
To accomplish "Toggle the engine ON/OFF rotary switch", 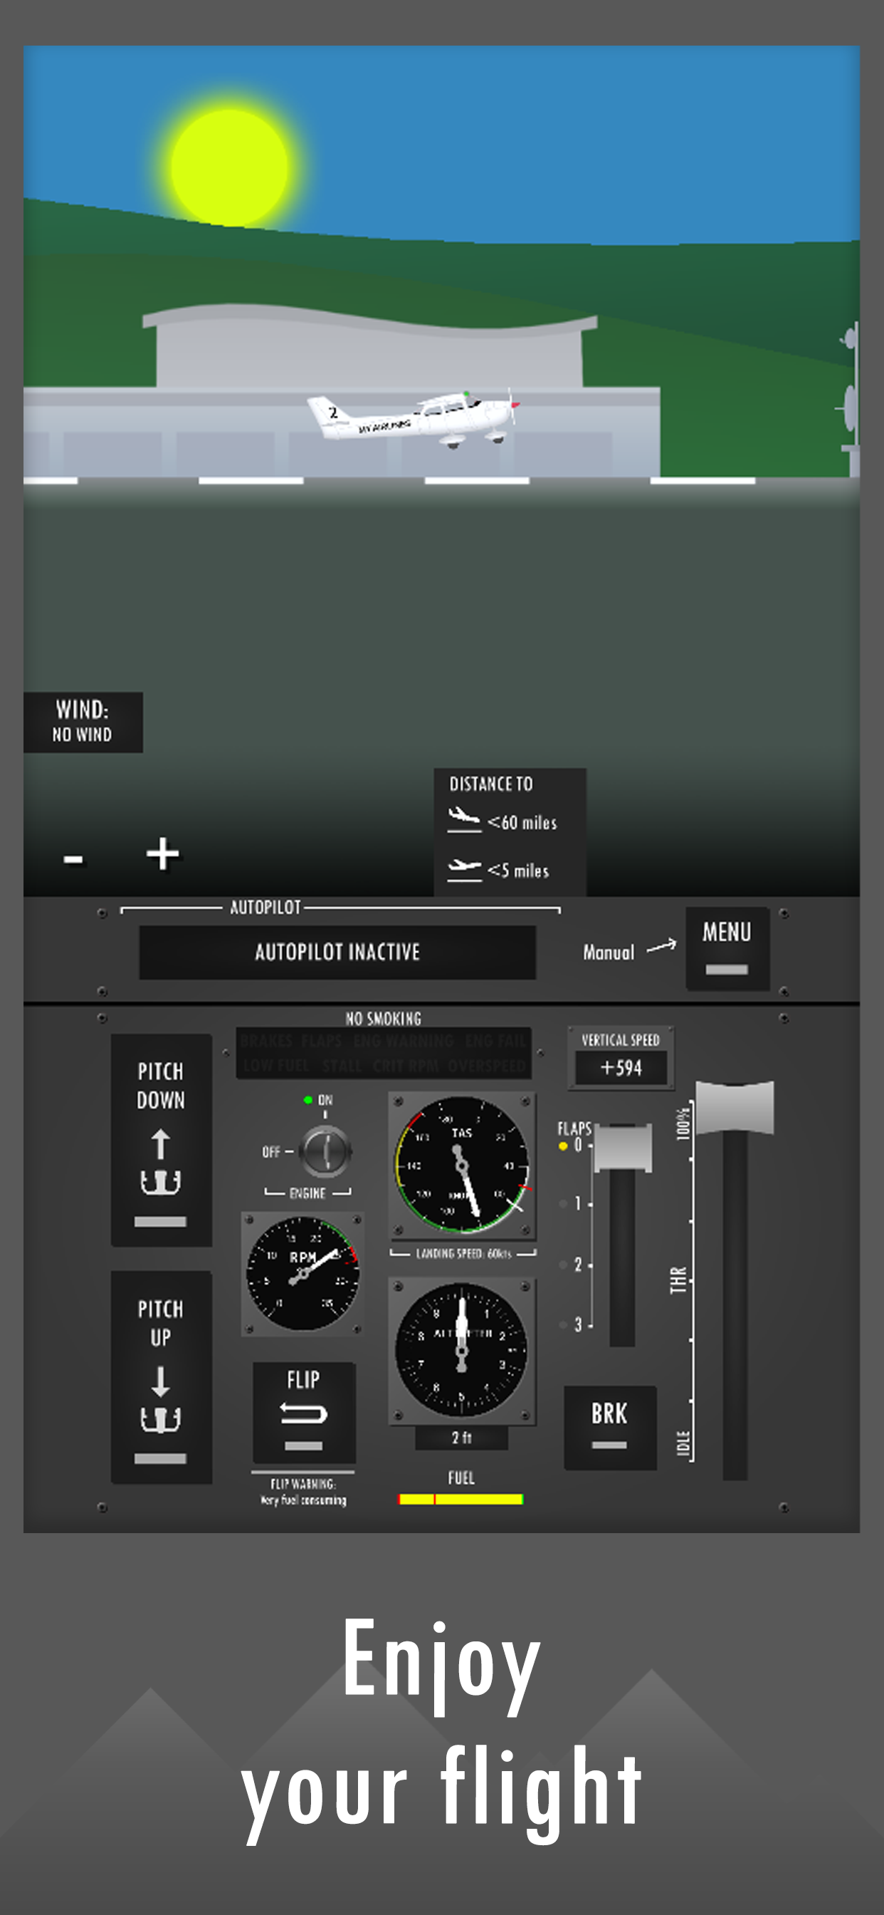I will (325, 1151).
